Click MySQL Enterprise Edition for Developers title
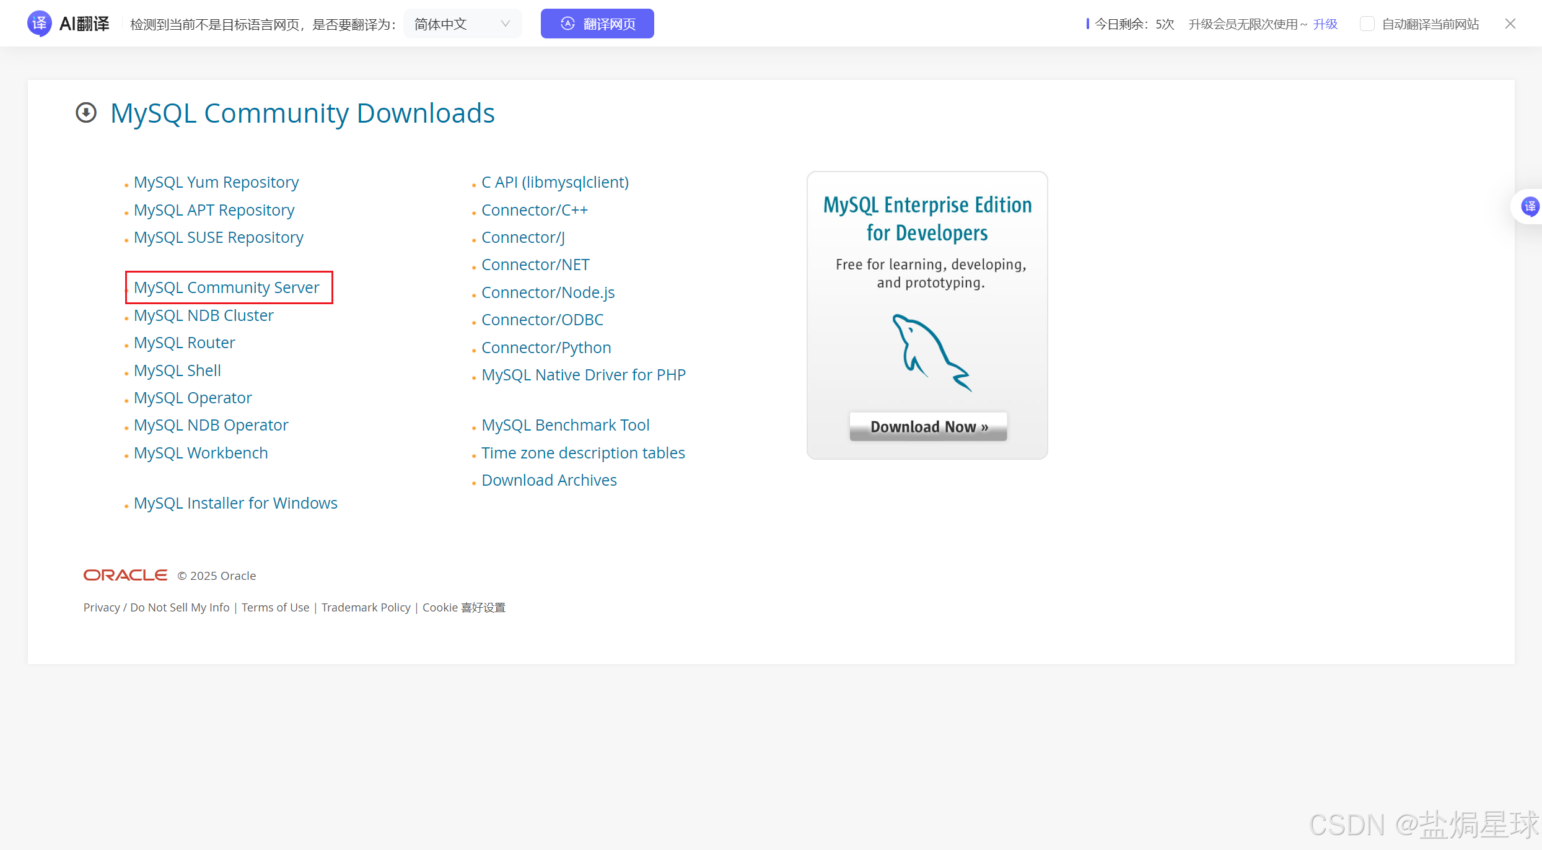1542x850 pixels. click(927, 219)
